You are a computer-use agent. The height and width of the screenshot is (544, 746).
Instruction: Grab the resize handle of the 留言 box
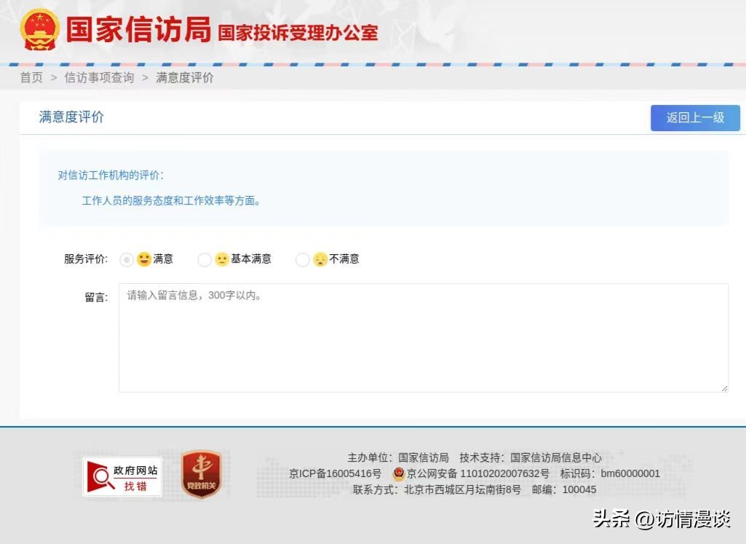pyautogui.click(x=724, y=388)
